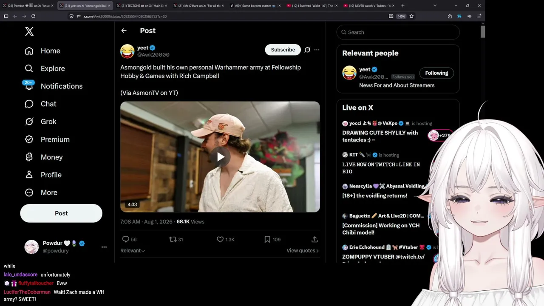Open the Explore page
Viewport: 544px width, 306px height.
click(45, 68)
